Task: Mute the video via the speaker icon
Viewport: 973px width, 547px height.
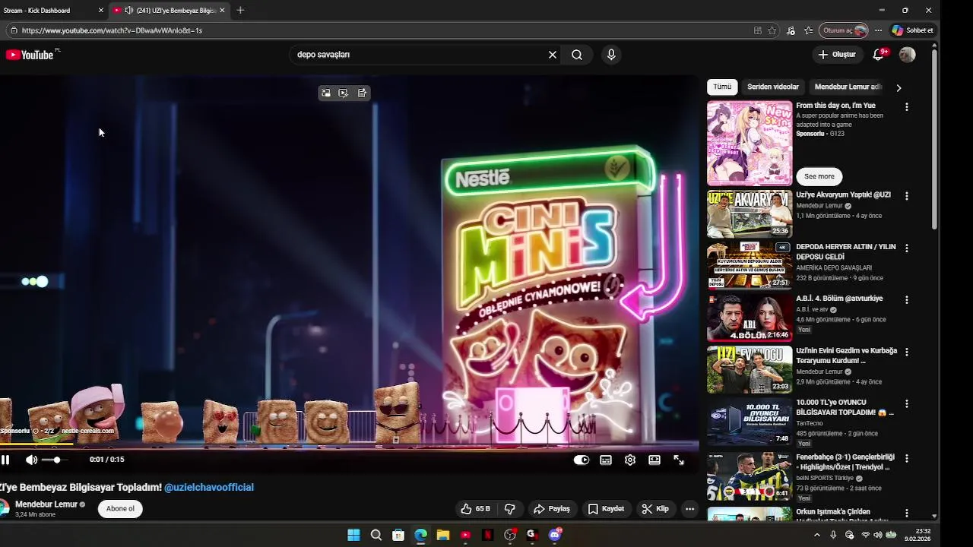Action: [31, 460]
